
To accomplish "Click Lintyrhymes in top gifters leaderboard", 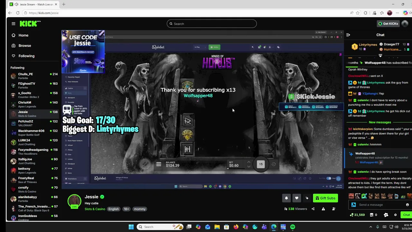I will (x=368, y=45).
